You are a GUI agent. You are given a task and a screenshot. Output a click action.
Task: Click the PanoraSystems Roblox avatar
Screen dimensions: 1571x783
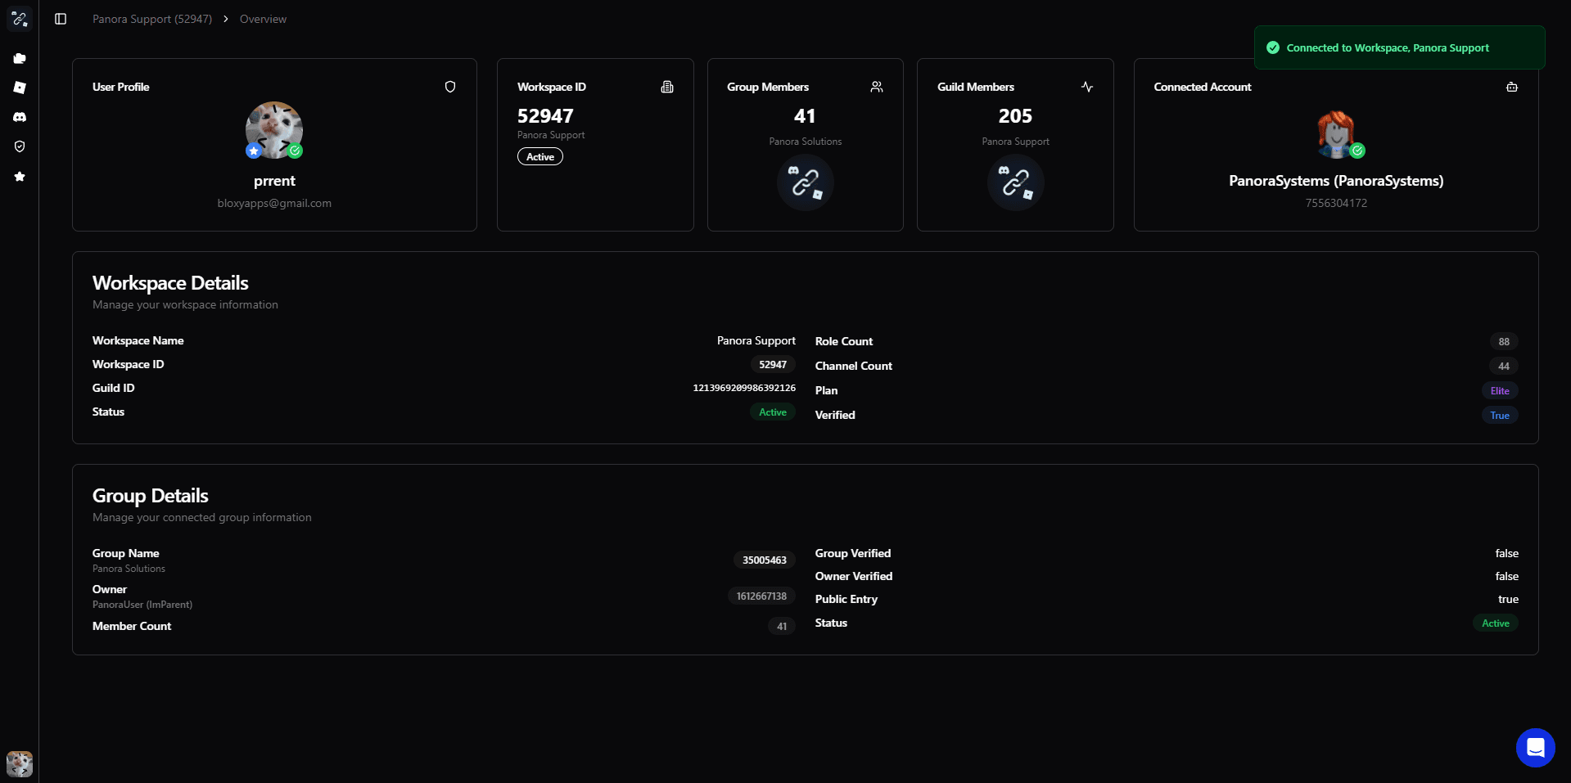coord(1336,133)
